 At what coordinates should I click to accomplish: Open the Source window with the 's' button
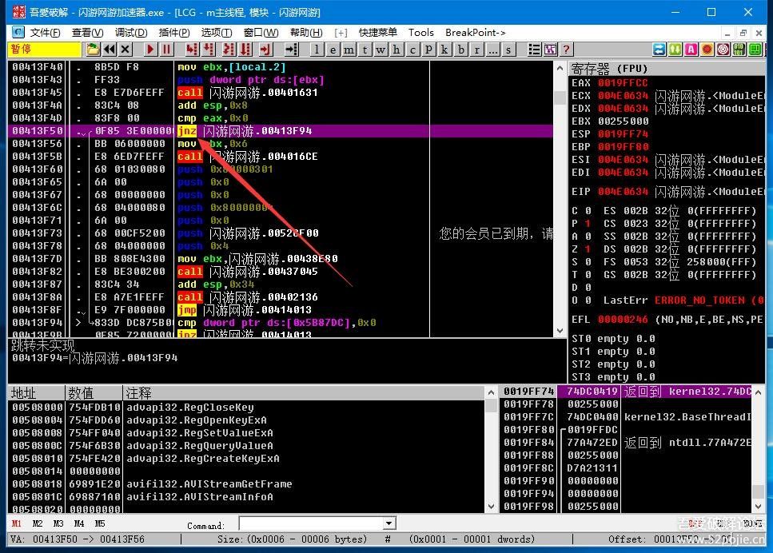tap(508, 50)
